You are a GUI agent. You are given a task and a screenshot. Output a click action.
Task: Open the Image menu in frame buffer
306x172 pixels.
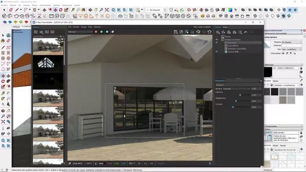84,27
